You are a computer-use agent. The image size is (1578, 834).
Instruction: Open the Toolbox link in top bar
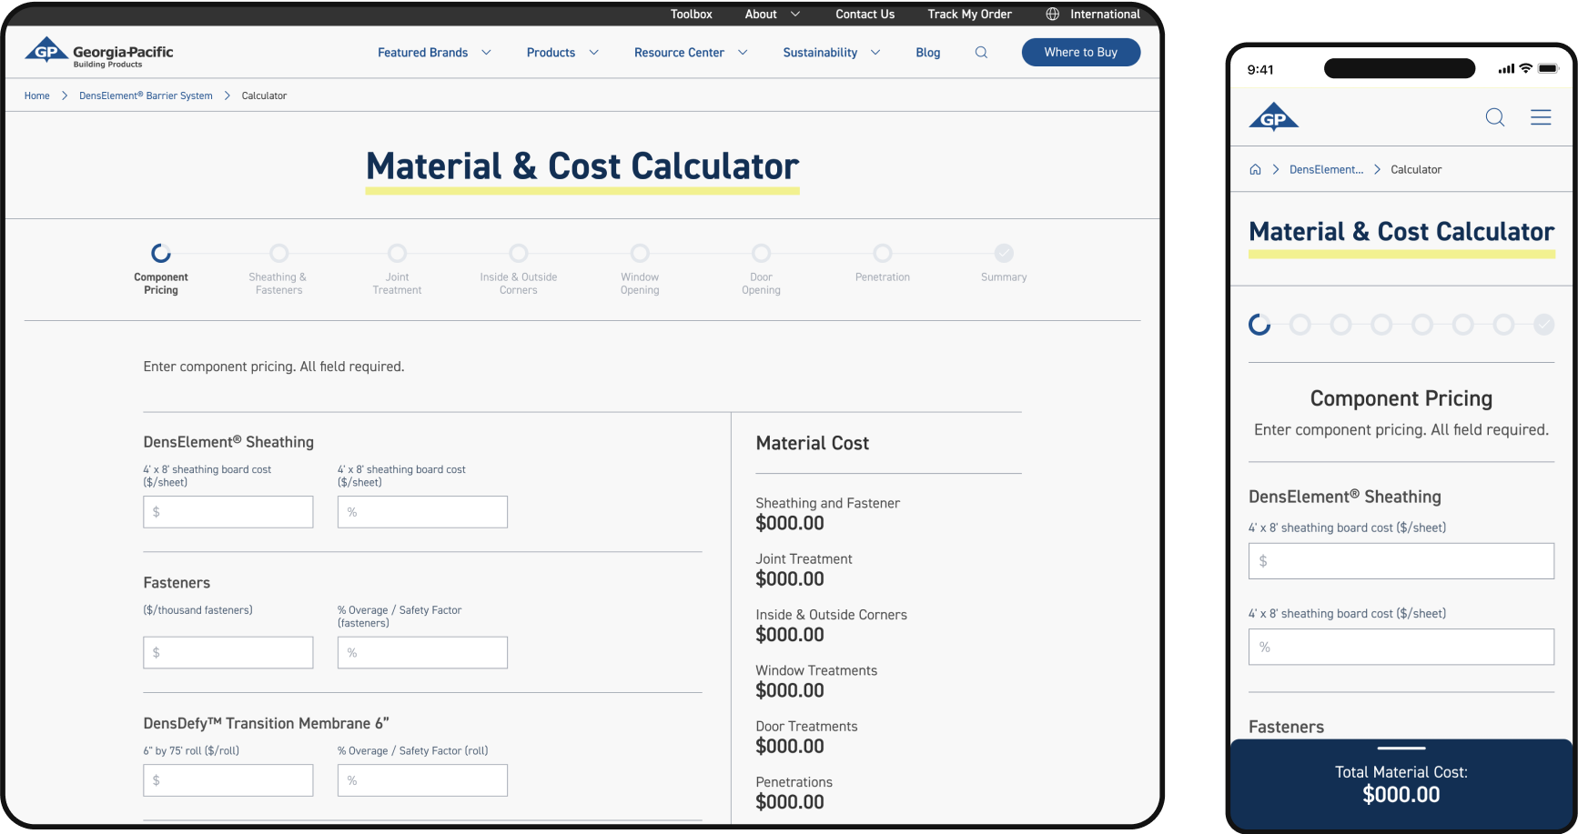[692, 14]
